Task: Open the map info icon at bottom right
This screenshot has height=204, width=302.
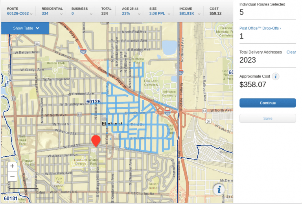Action: click(219, 189)
